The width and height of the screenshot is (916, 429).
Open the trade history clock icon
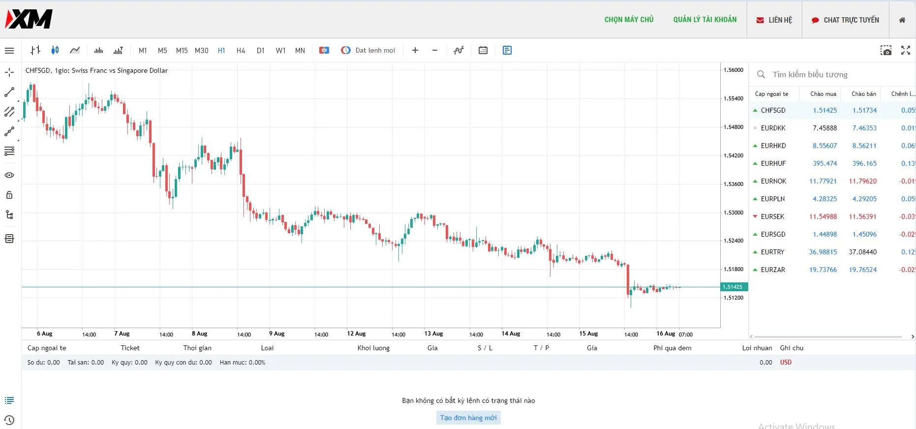(x=9, y=420)
